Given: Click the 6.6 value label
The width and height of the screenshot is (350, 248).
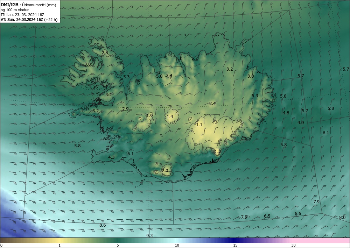Looking at the screenshot, I should tap(298, 214).
